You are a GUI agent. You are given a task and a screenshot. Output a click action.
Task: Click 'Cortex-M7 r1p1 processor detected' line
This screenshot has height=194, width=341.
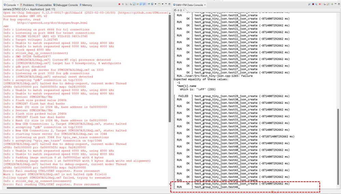[57, 60]
